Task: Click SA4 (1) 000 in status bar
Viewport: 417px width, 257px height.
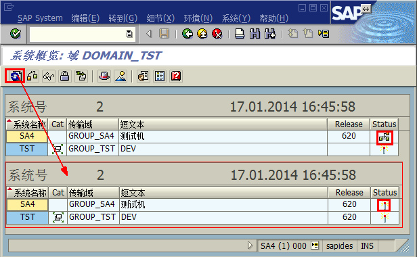Action: click(x=284, y=246)
